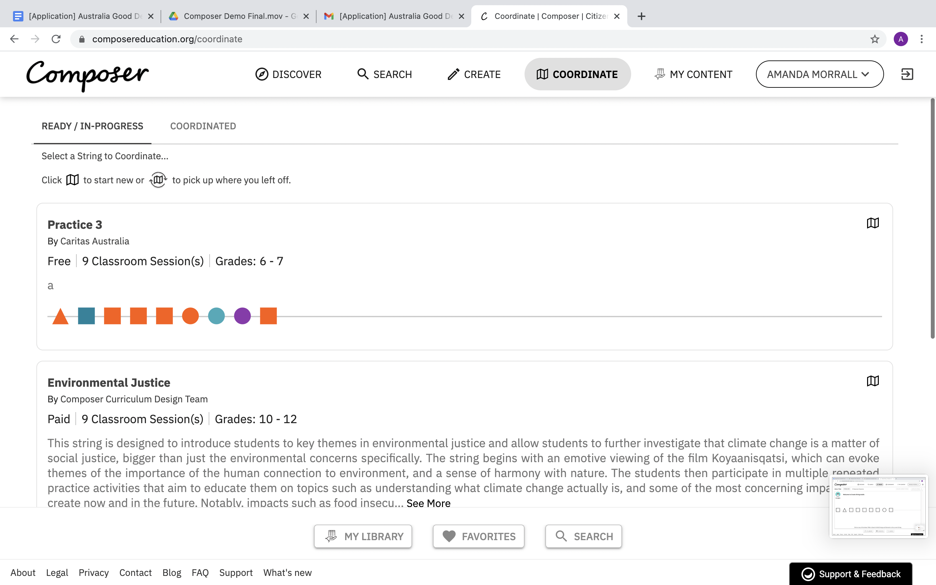Close the Composer Demo Final.mov tab
The image size is (936, 585).
(x=306, y=16)
